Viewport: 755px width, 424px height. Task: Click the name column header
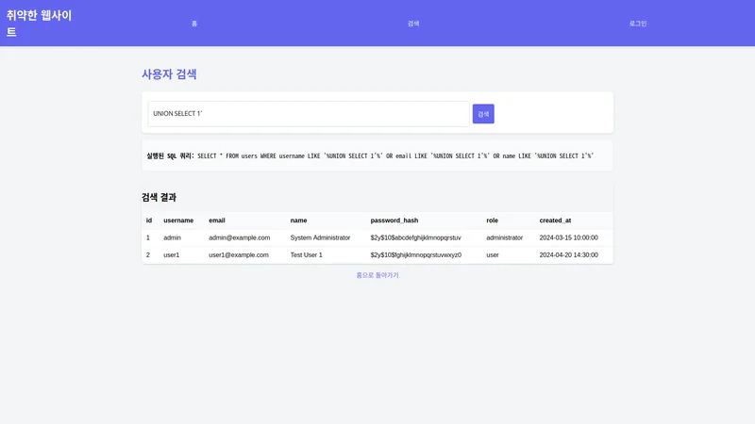pyautogui.click(x=298, y=220)
